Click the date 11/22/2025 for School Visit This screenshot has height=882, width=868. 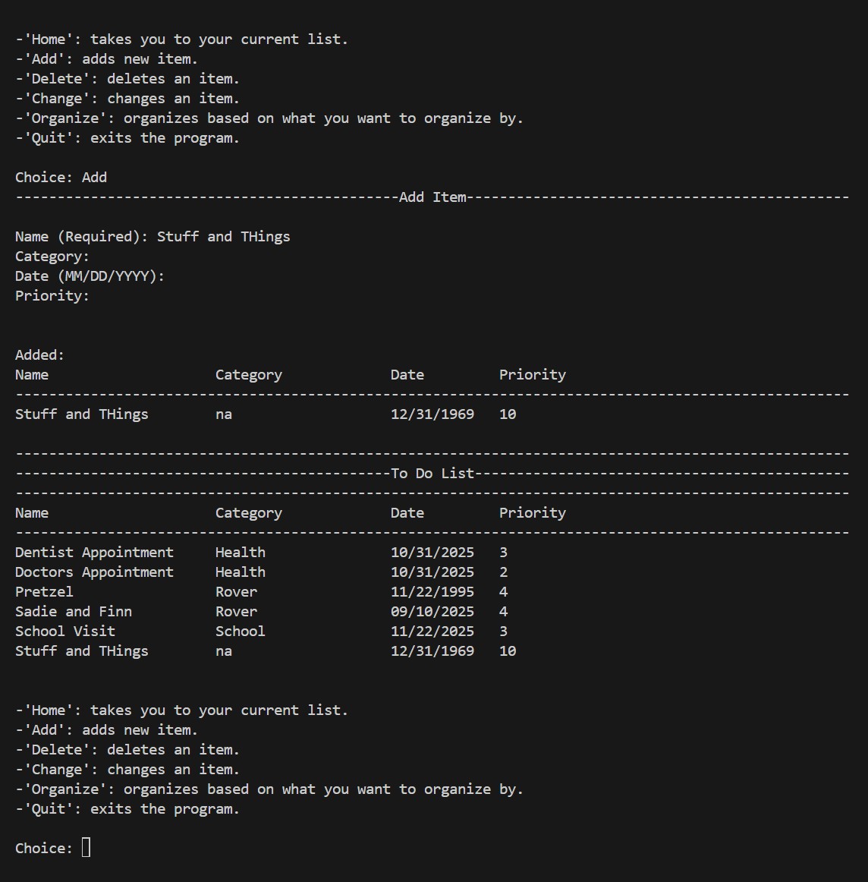point(432,632)
